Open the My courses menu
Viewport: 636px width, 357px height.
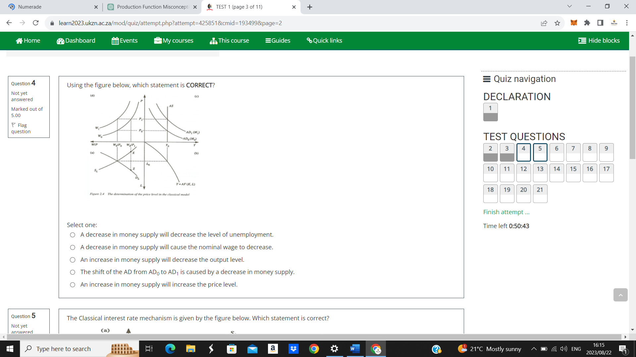pyautogui.click(x=174, y=40)
